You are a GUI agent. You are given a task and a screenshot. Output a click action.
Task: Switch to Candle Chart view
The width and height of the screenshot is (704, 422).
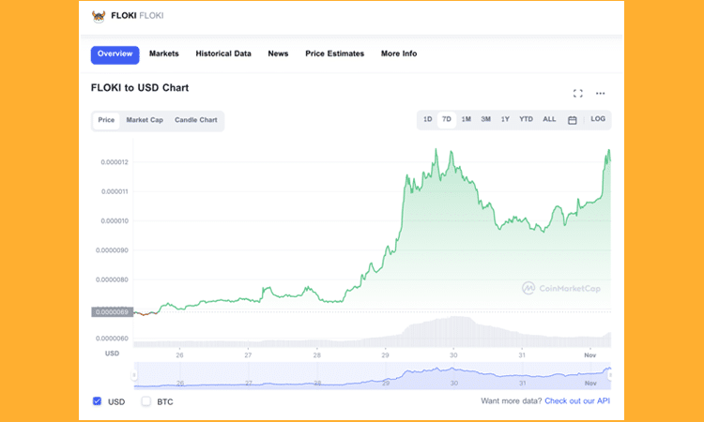196,120
